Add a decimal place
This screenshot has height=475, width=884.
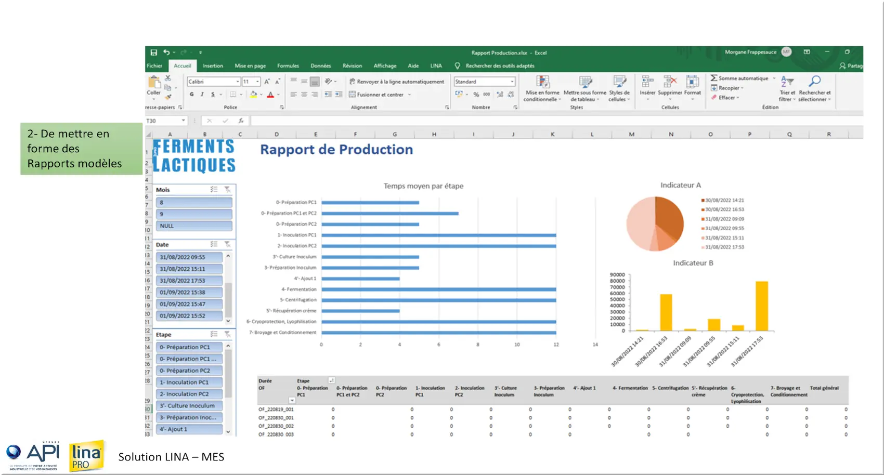point(500,95)
